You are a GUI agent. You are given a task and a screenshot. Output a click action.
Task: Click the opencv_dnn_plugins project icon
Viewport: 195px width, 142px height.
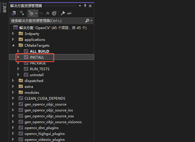point(20,128)
